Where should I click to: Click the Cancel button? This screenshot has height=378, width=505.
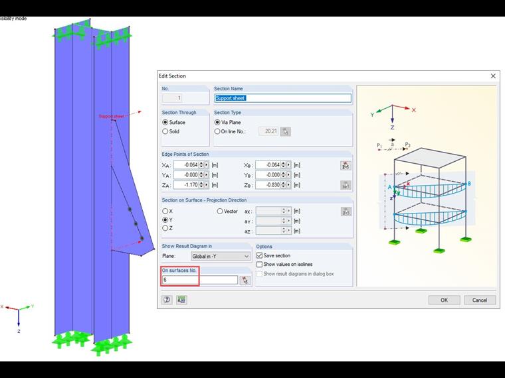click(480, 300)
